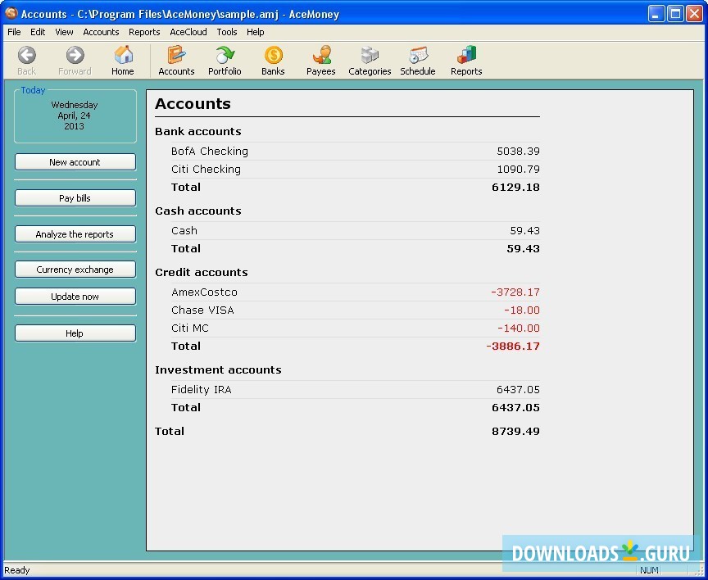Click the Accounts page title heading
Viewport: 708px width, 580px height.
tap(193, 104)
